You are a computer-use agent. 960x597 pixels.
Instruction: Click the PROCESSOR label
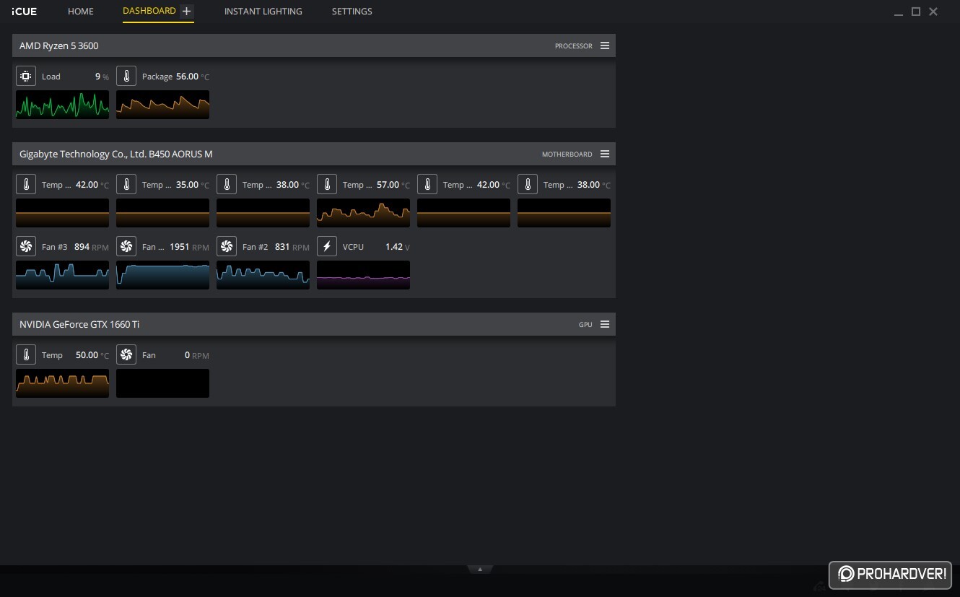point(573,46)
